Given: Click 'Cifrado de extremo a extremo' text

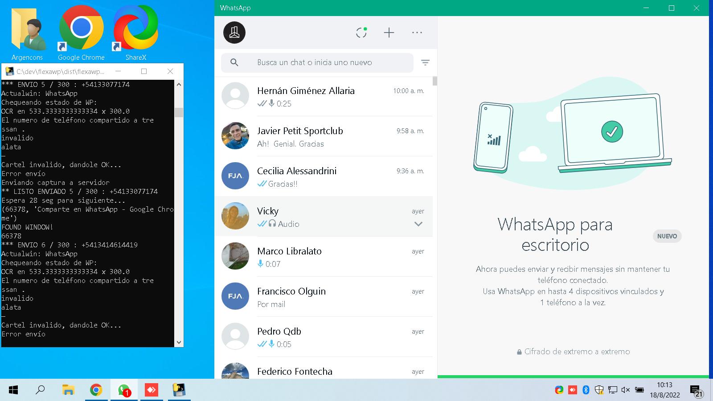Looking at the screenshot, I should click(577, 352).
